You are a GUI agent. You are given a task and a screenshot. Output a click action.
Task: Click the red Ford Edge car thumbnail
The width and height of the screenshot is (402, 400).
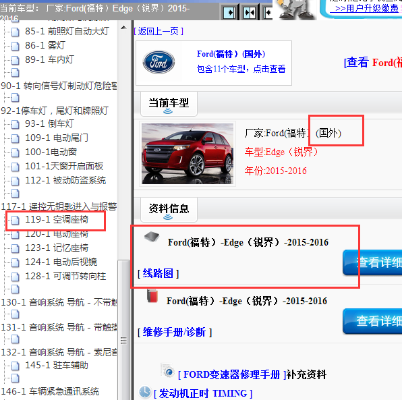(188, 154)
